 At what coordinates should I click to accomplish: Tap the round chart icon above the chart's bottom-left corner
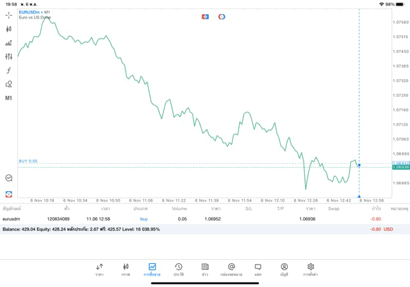(x=9, y=178)
